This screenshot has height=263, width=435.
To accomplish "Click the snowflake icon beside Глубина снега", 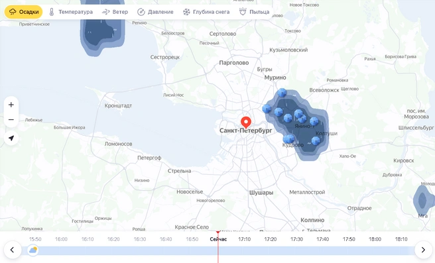I will 186,12.
